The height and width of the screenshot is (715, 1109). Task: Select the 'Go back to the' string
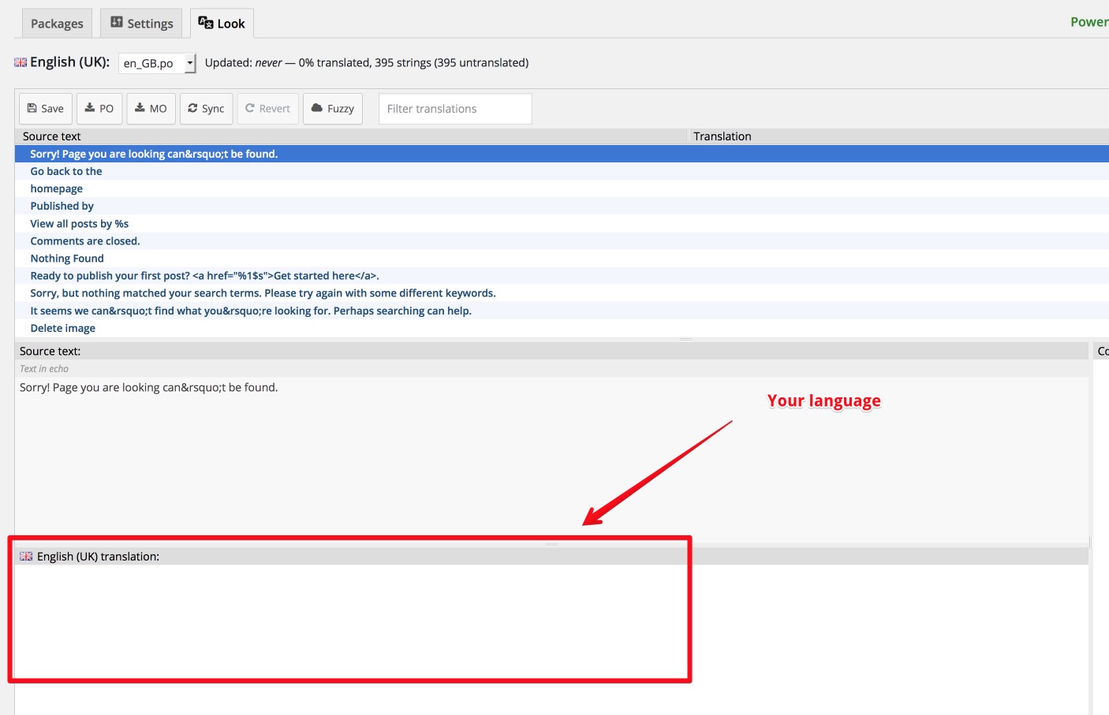562,171
